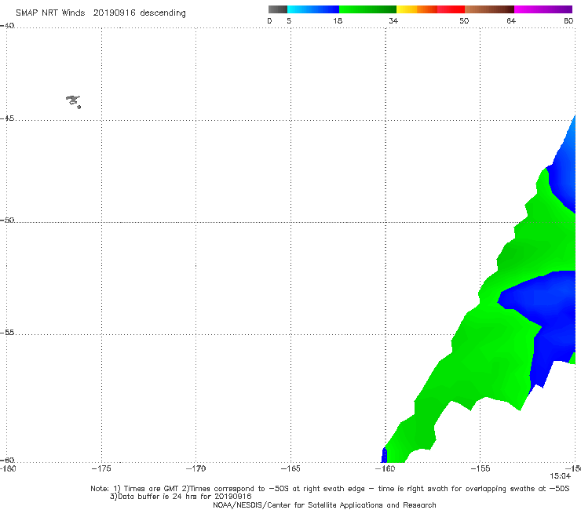Viewport: 581px width, 510px height.
Task: Click the color bar label "64"
Action: (x=511, y=20)
